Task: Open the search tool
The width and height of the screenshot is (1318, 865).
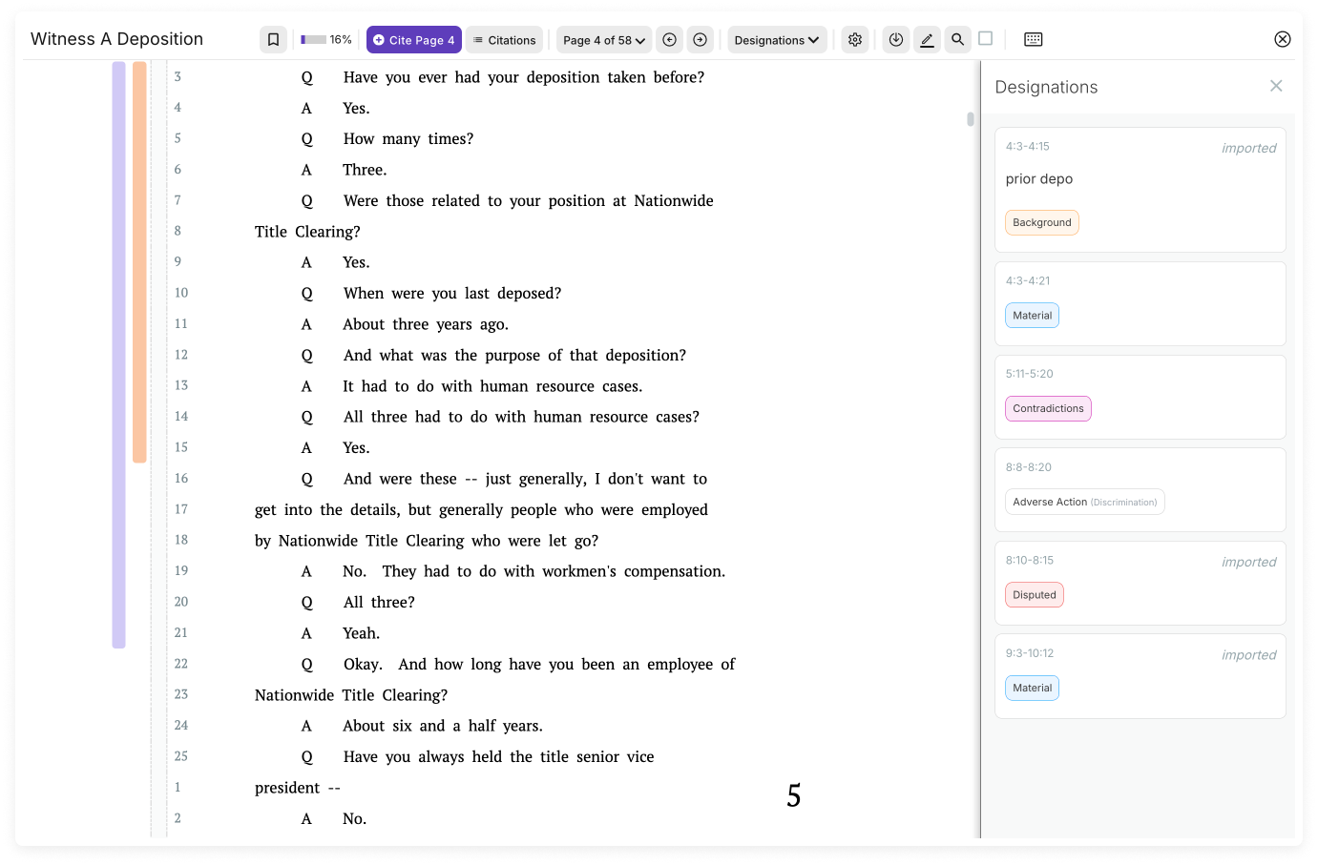Action: (x=957, y=39)
